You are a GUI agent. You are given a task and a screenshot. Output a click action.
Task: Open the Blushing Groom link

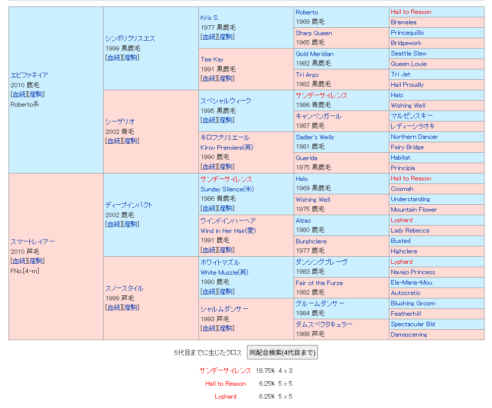click(x=413, y=303)
